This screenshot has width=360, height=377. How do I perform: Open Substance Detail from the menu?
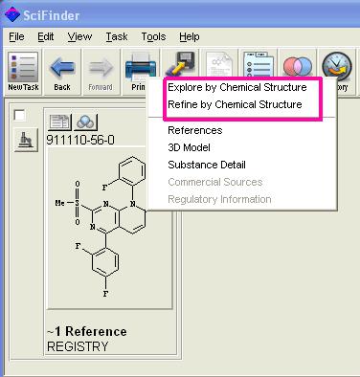(207, 165)
